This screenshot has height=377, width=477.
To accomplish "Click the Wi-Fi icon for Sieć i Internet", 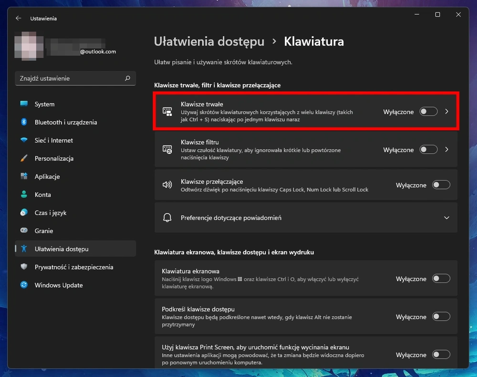I will [24, 140].
